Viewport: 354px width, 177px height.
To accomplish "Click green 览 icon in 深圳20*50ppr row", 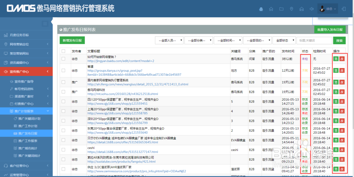I will [336, 121].
